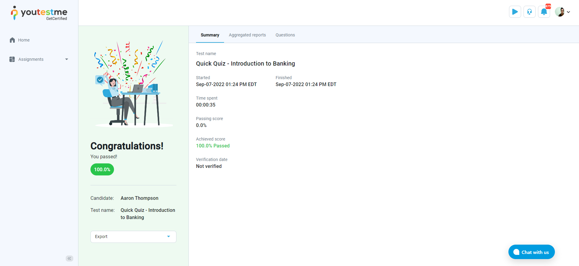Click the chat bubble icon
This screenshot has height=266, width=579.
516,252
